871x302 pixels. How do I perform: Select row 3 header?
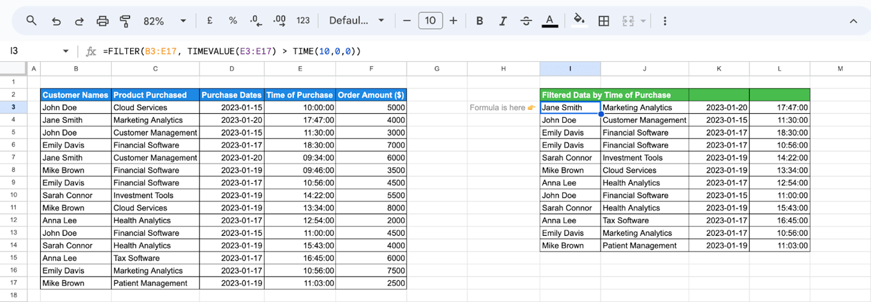[x=13, y=107]
